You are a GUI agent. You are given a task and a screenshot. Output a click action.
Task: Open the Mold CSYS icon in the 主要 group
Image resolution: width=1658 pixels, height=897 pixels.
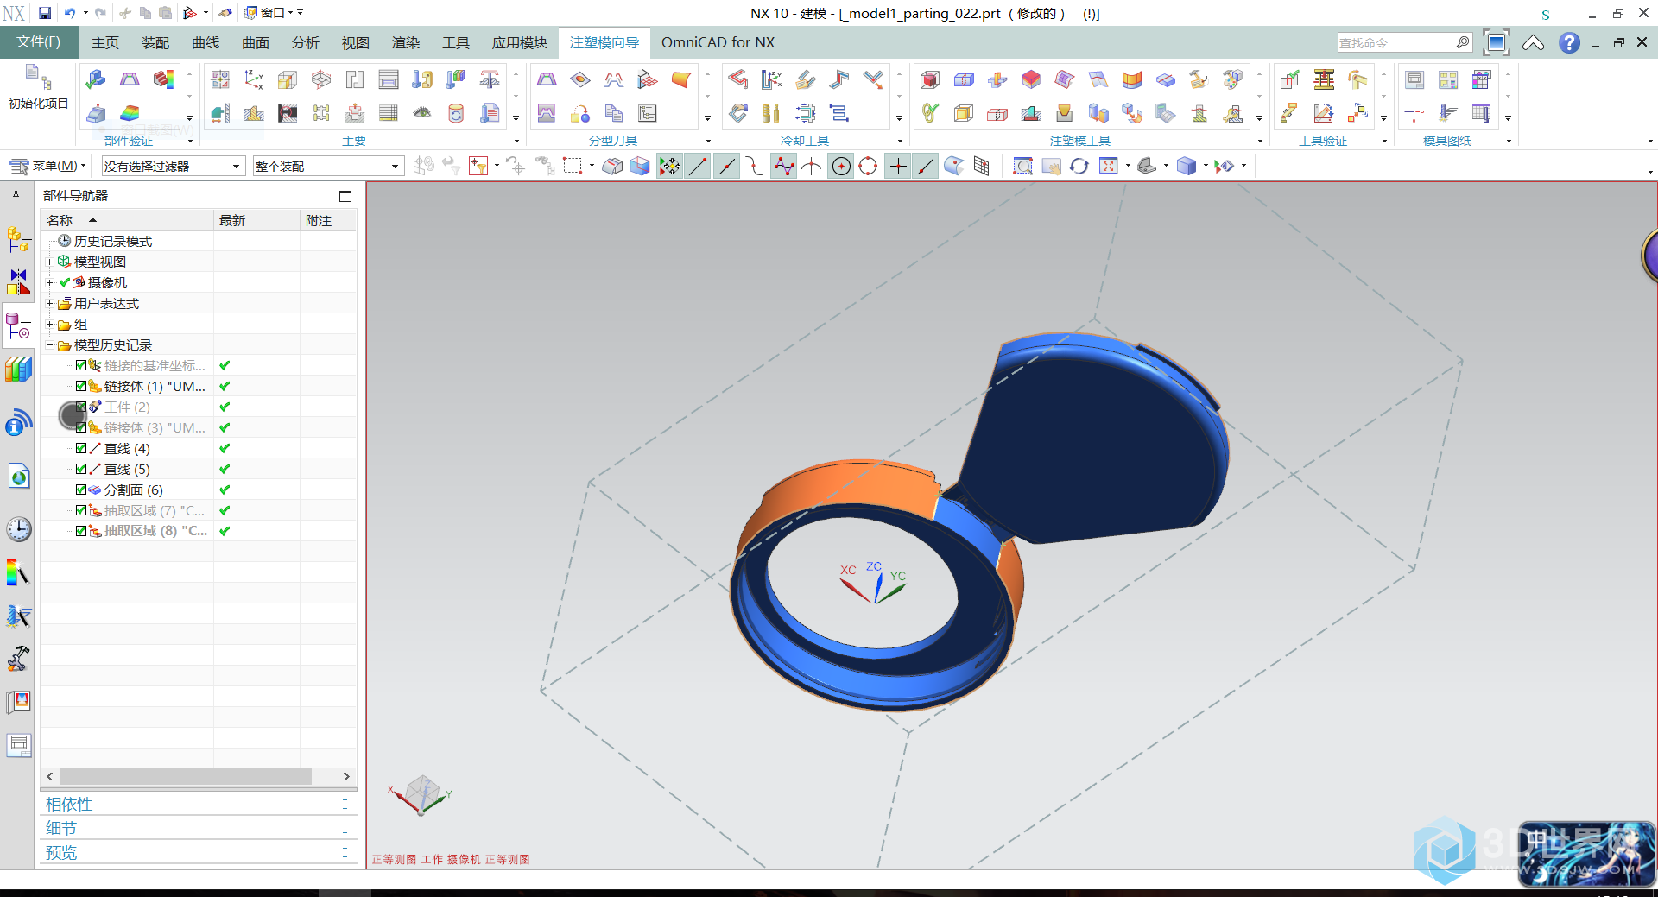point(254,80)
